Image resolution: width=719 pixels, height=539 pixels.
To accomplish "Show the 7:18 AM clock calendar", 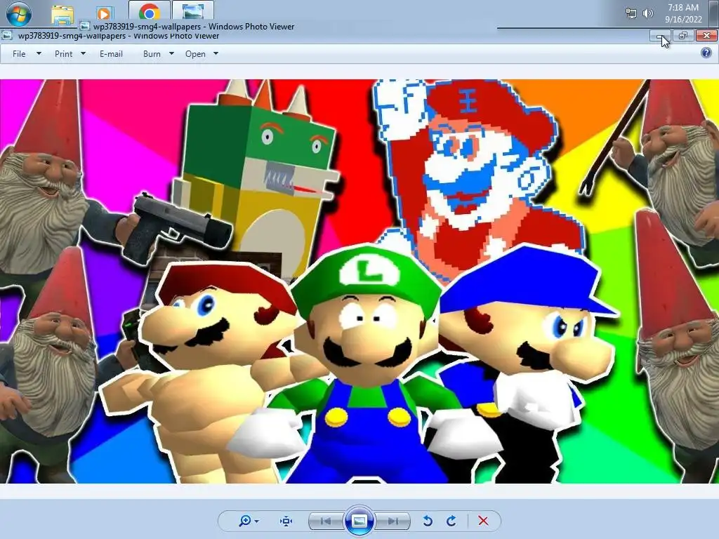I will 683,13.
